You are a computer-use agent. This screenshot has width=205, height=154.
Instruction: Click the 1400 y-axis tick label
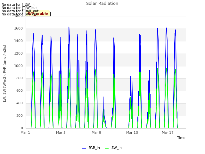(x=19, y=41)
